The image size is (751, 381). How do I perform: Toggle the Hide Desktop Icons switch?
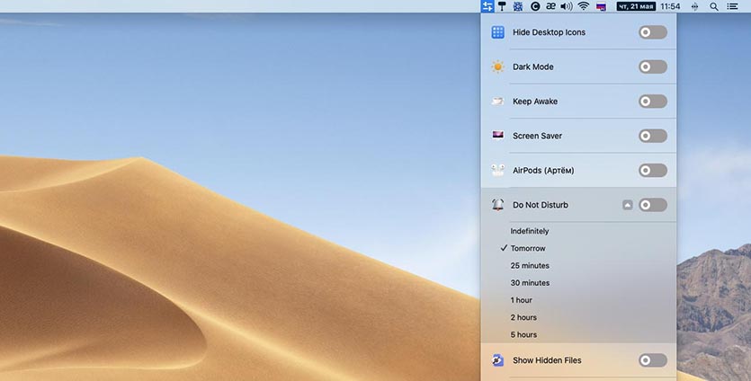pos(652,32)
